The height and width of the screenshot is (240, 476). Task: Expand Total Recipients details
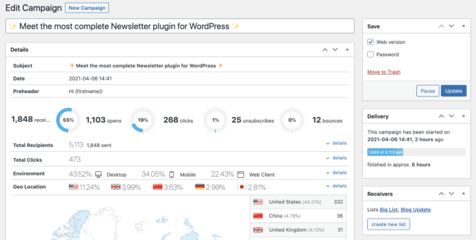pos(336,144)
